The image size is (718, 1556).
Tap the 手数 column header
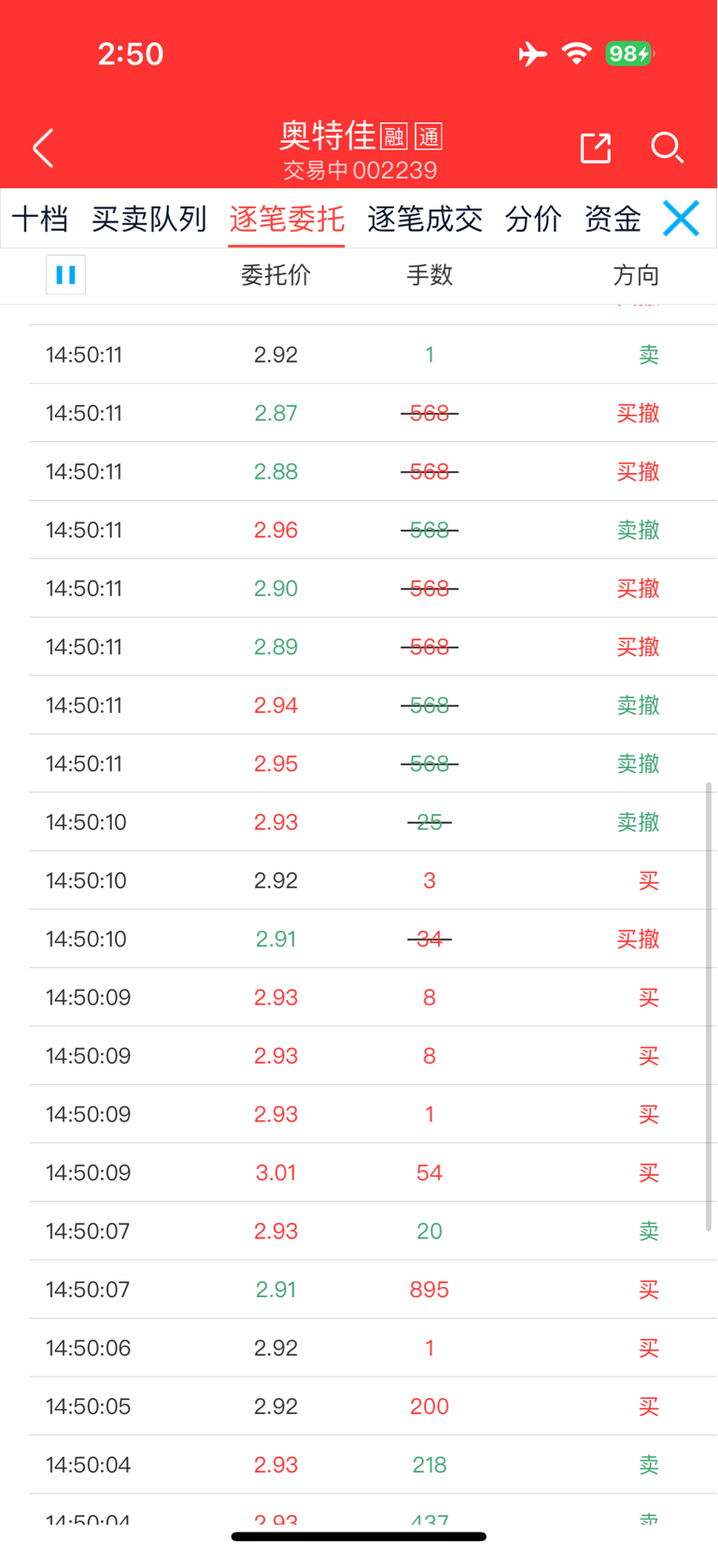coord(429,275)
